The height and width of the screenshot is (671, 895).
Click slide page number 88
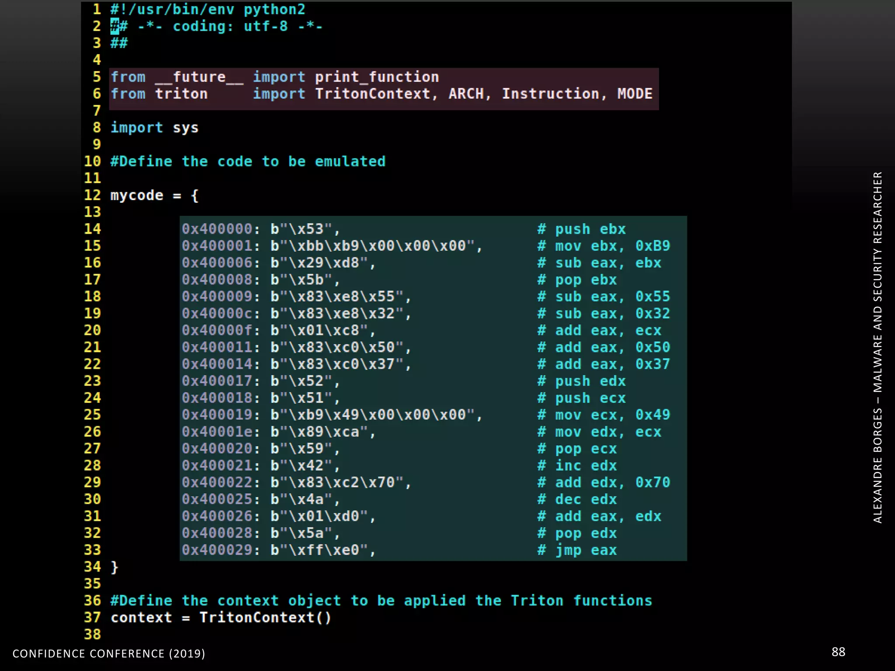click(x=838, y=652)
